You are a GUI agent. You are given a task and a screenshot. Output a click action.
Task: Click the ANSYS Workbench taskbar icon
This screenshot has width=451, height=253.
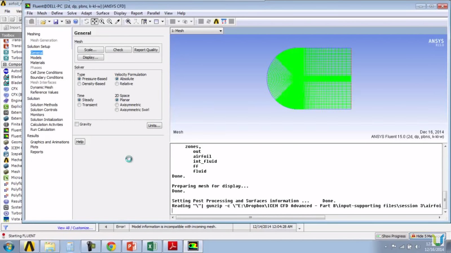29,247
